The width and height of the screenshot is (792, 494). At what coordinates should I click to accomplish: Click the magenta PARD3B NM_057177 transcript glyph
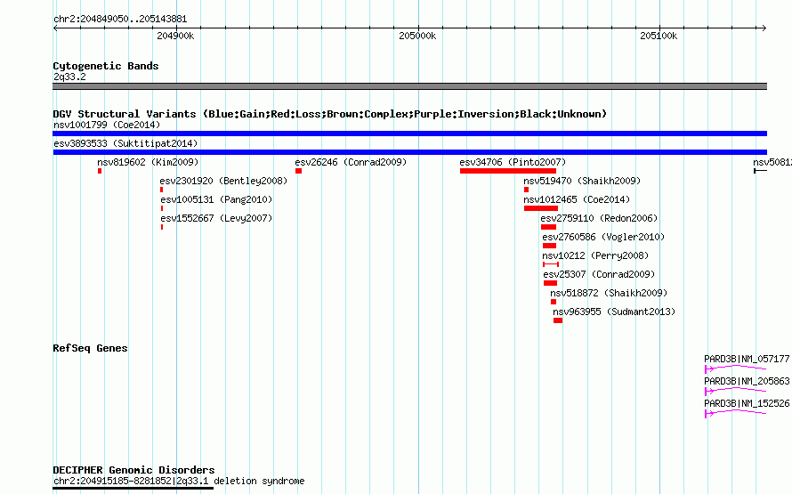pos(735,368)
